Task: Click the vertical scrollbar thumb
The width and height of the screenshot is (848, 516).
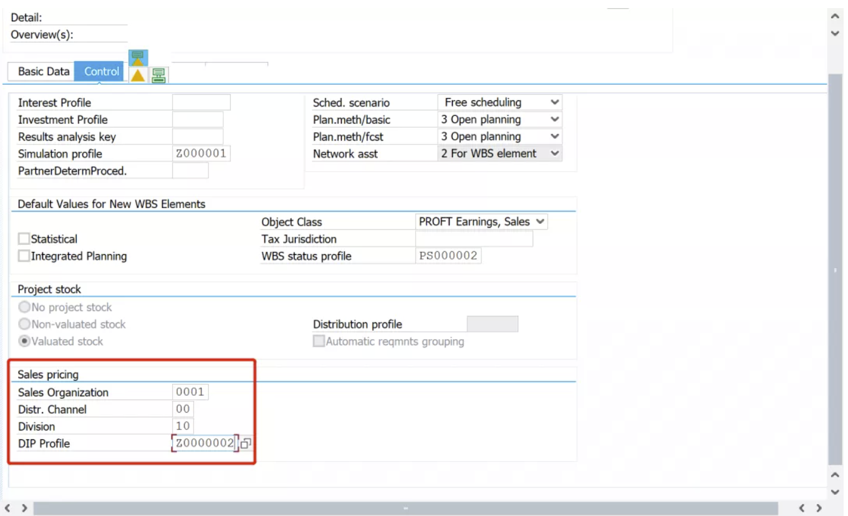Action: (x=836, y=269)
